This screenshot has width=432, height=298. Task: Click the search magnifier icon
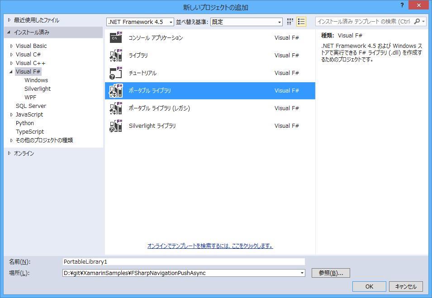[417, 22]
